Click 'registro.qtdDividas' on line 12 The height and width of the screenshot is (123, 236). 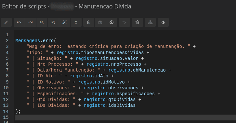[110, 100]
